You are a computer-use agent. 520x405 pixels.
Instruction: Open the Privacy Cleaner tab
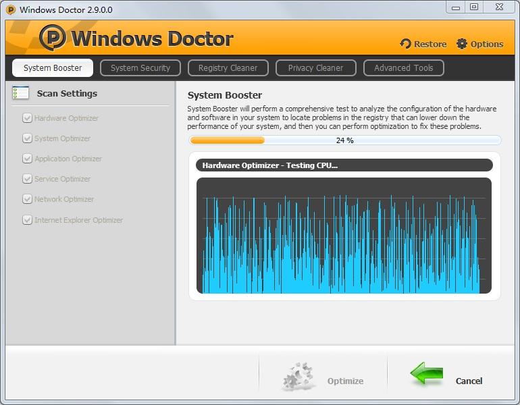point(316,68)
